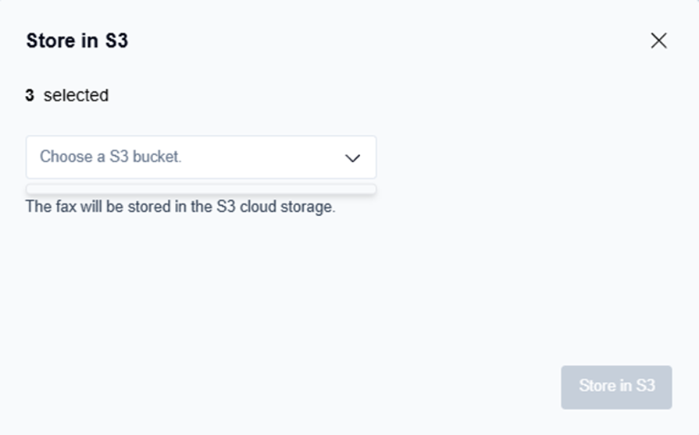Image resolution: width=699 pixels, height=435 pixels.
Task: Collapse the bucket list using the chevron
Action: (353, 158)
